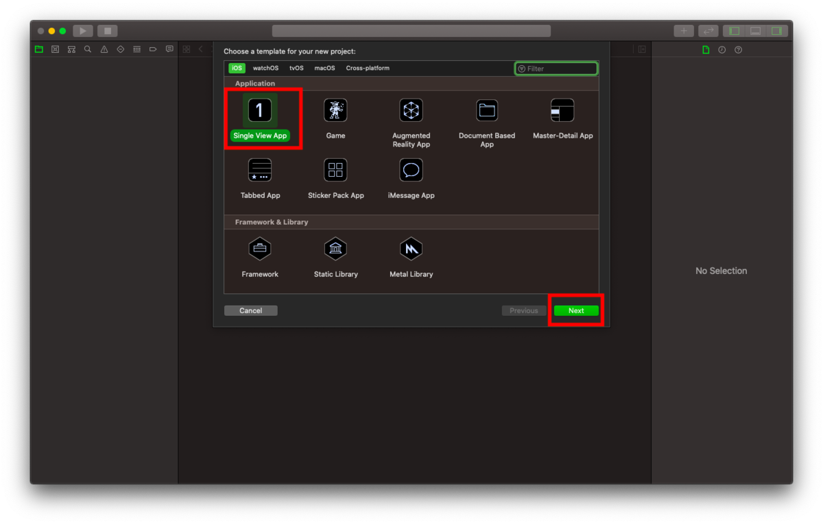Select the Sticker Pack App template
This screenshot has width=823, height=524.
coord(335,178)
